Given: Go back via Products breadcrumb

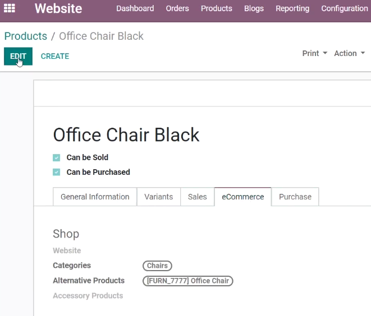Looking at the screenshot, I should pos(26,36).
